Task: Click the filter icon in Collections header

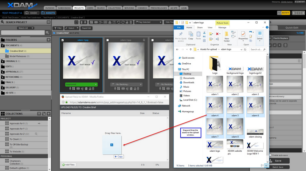Action: [39, 114]
